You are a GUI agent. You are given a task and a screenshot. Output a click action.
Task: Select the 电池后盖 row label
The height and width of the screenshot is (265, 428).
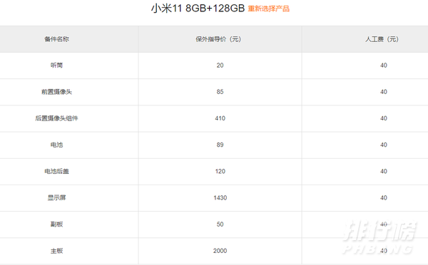pyautogui.click(x=57, y=171)
